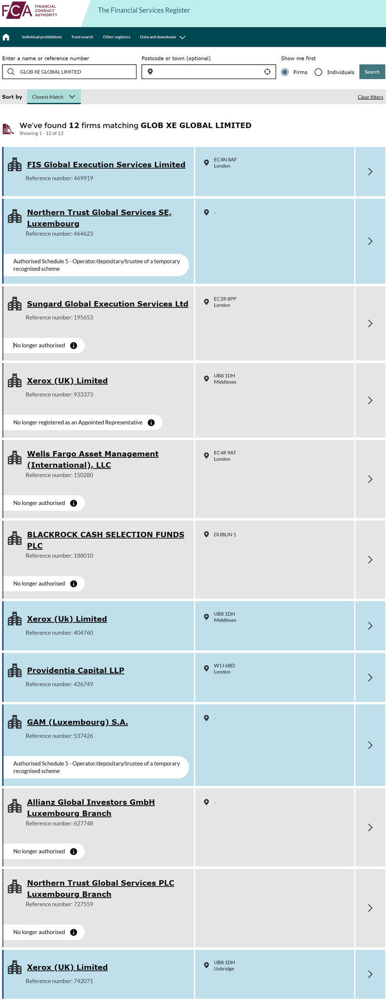Click the name or reference number field
Screen dimensions: 386x1002
coord(69,72)
